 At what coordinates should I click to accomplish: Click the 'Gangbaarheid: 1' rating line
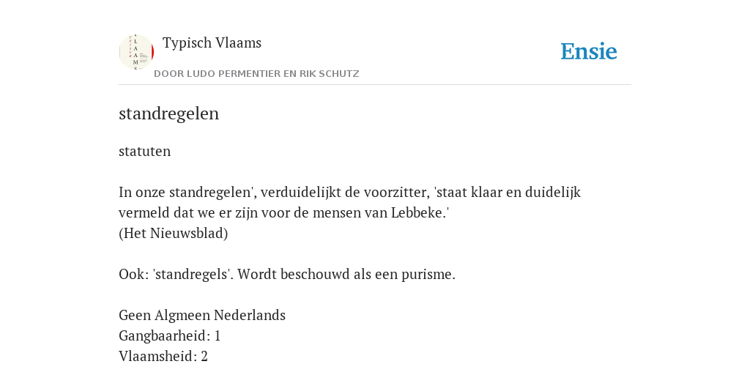[169, 336]
